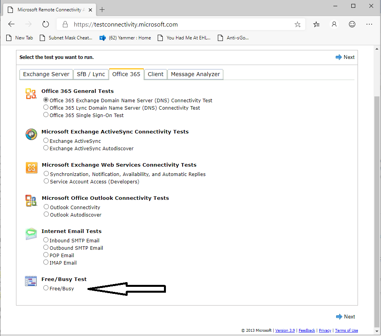Open the browser settings ellipsis menu

[369, 24]
